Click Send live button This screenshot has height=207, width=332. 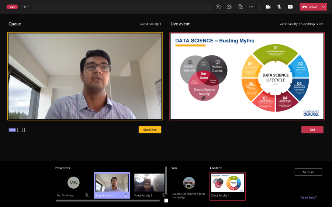click(x=150, y=130)
